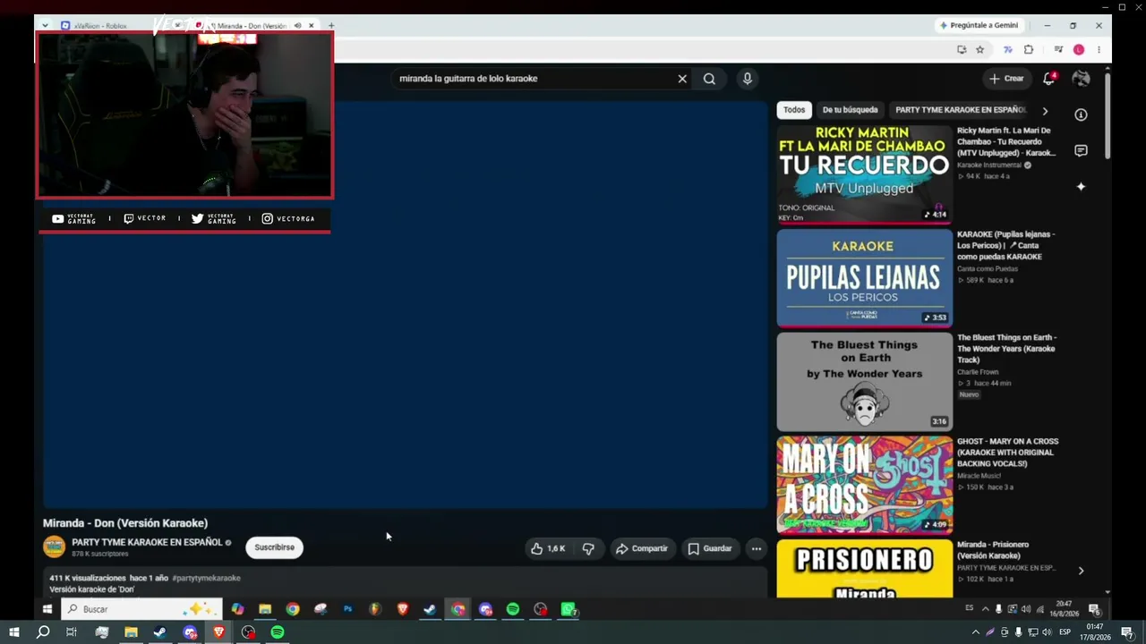Click Pregúntale a Gemini button
The image size is (1146, 644).
tap(978, 25)
